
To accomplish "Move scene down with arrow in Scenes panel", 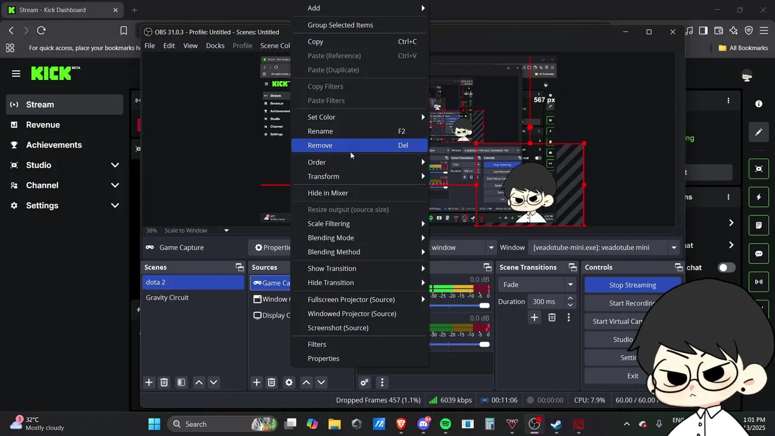I will 213,383.
